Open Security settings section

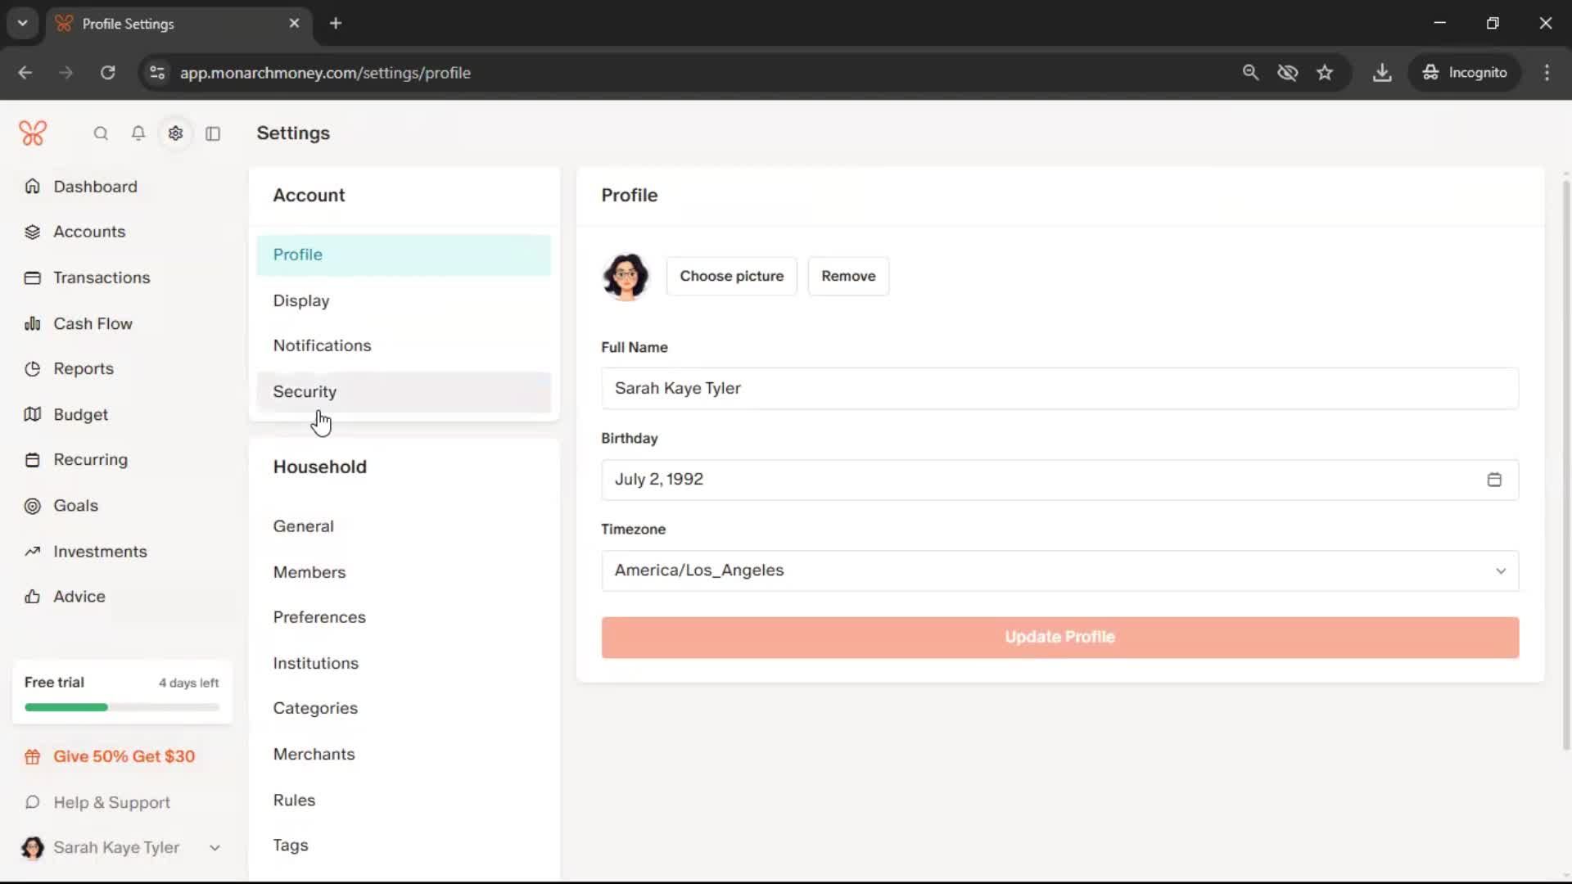click(305, 392)
